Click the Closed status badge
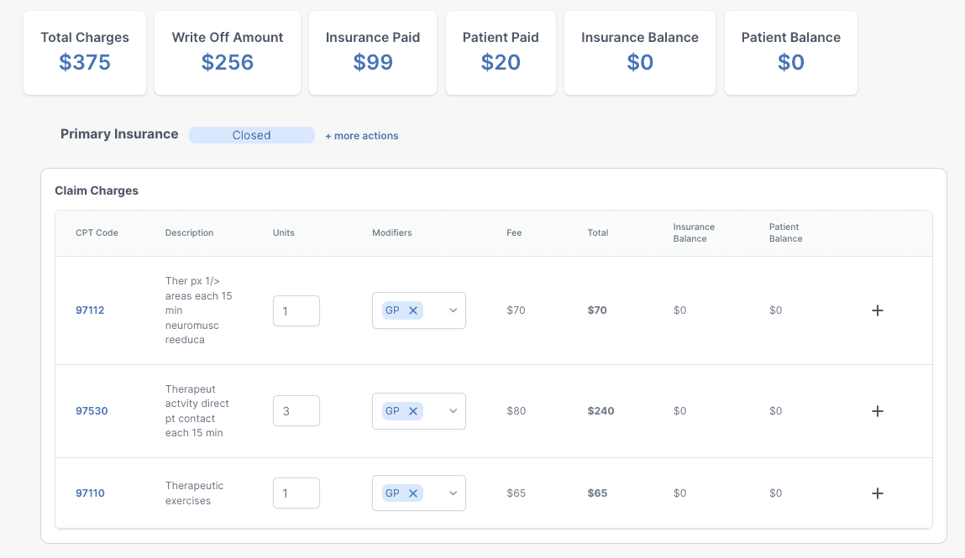Screen dimensions: 965x558 click(252, 135)
